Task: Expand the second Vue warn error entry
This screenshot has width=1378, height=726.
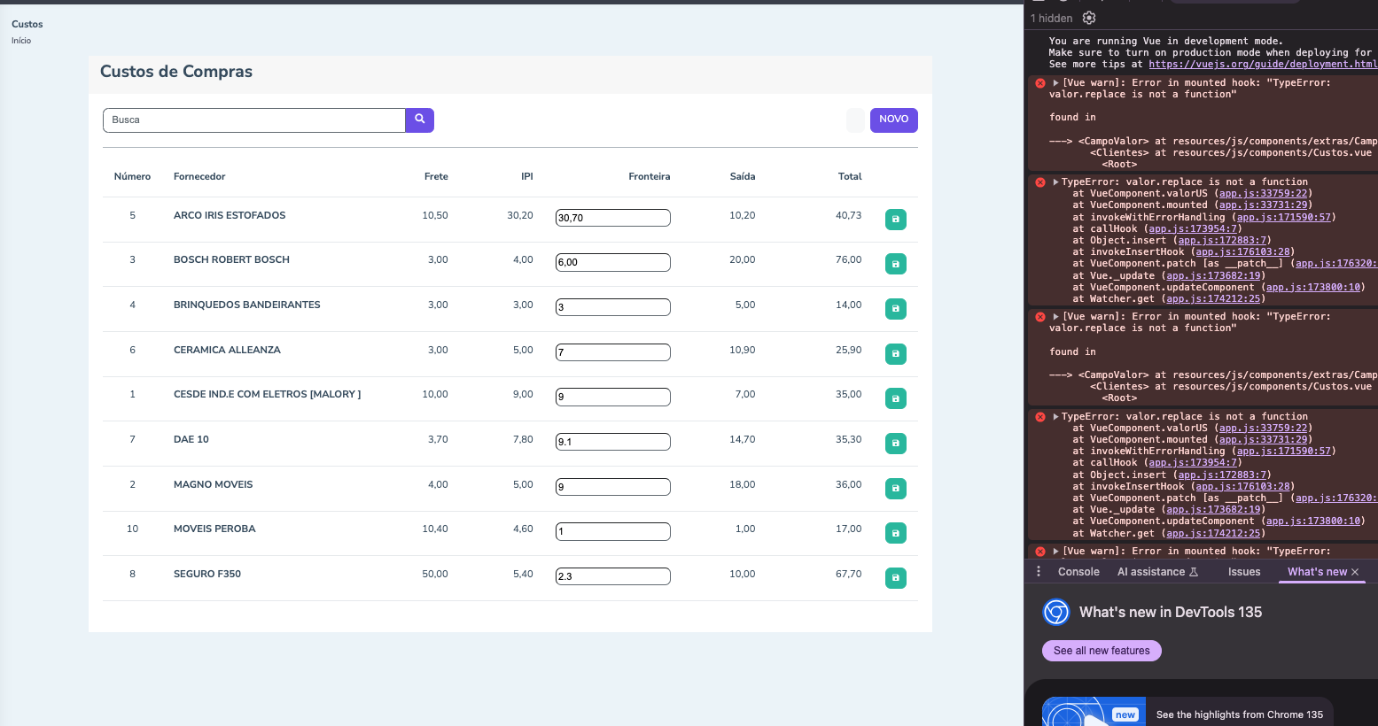Action: pyautogui.click(x=1055, y=317)
